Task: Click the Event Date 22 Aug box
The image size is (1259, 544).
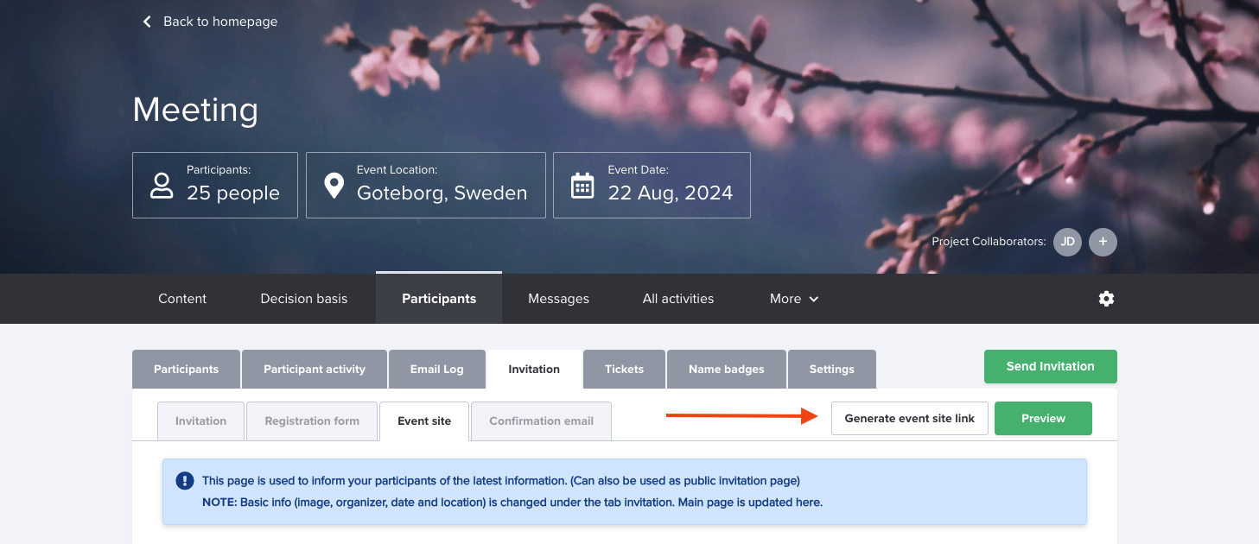Action: point(652,186)
